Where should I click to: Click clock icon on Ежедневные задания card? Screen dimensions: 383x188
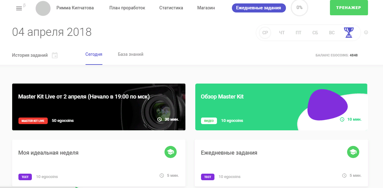click(x=344, y=176)
